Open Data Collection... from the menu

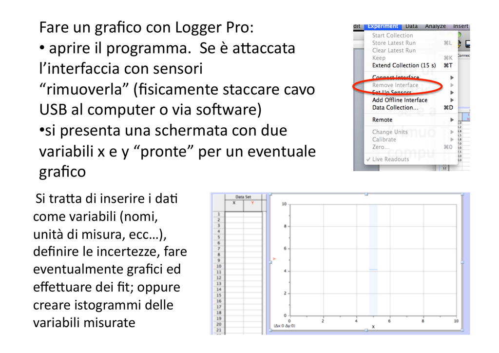pyautogui.click(x=395, y=108)
